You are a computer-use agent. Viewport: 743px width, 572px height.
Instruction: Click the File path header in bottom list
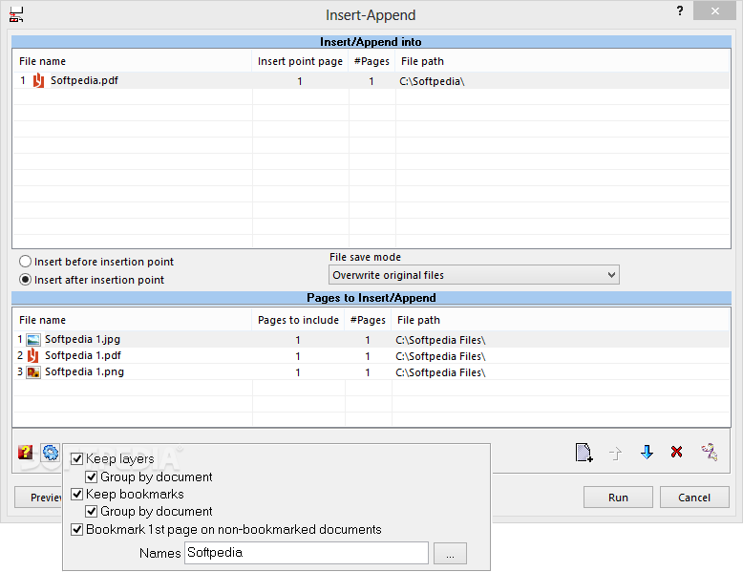click(560, 320)
